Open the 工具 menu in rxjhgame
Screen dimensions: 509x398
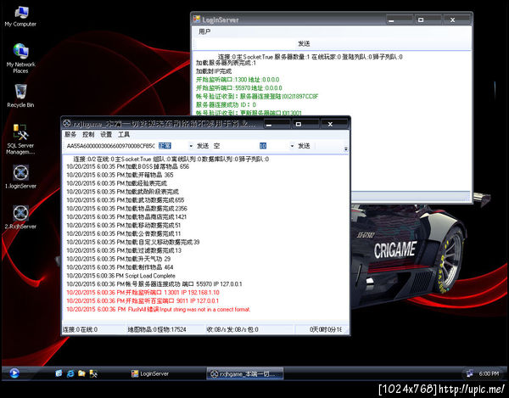124,134
